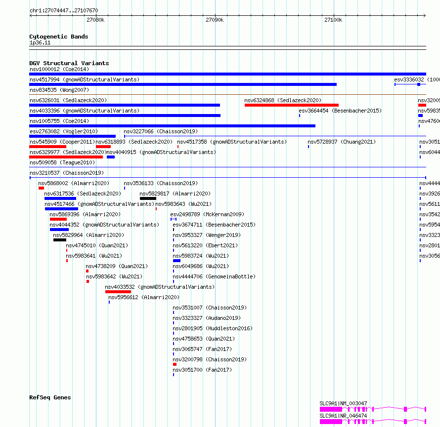This screenshot has height=427, width=440.
Task: Click the 27080k ruler position label
Action: [95, 20]
